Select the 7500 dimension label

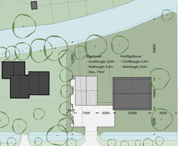86,113
